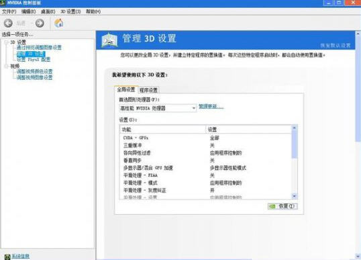
Task: Open the 编辑(E) menu
Action: coord(29,11)
